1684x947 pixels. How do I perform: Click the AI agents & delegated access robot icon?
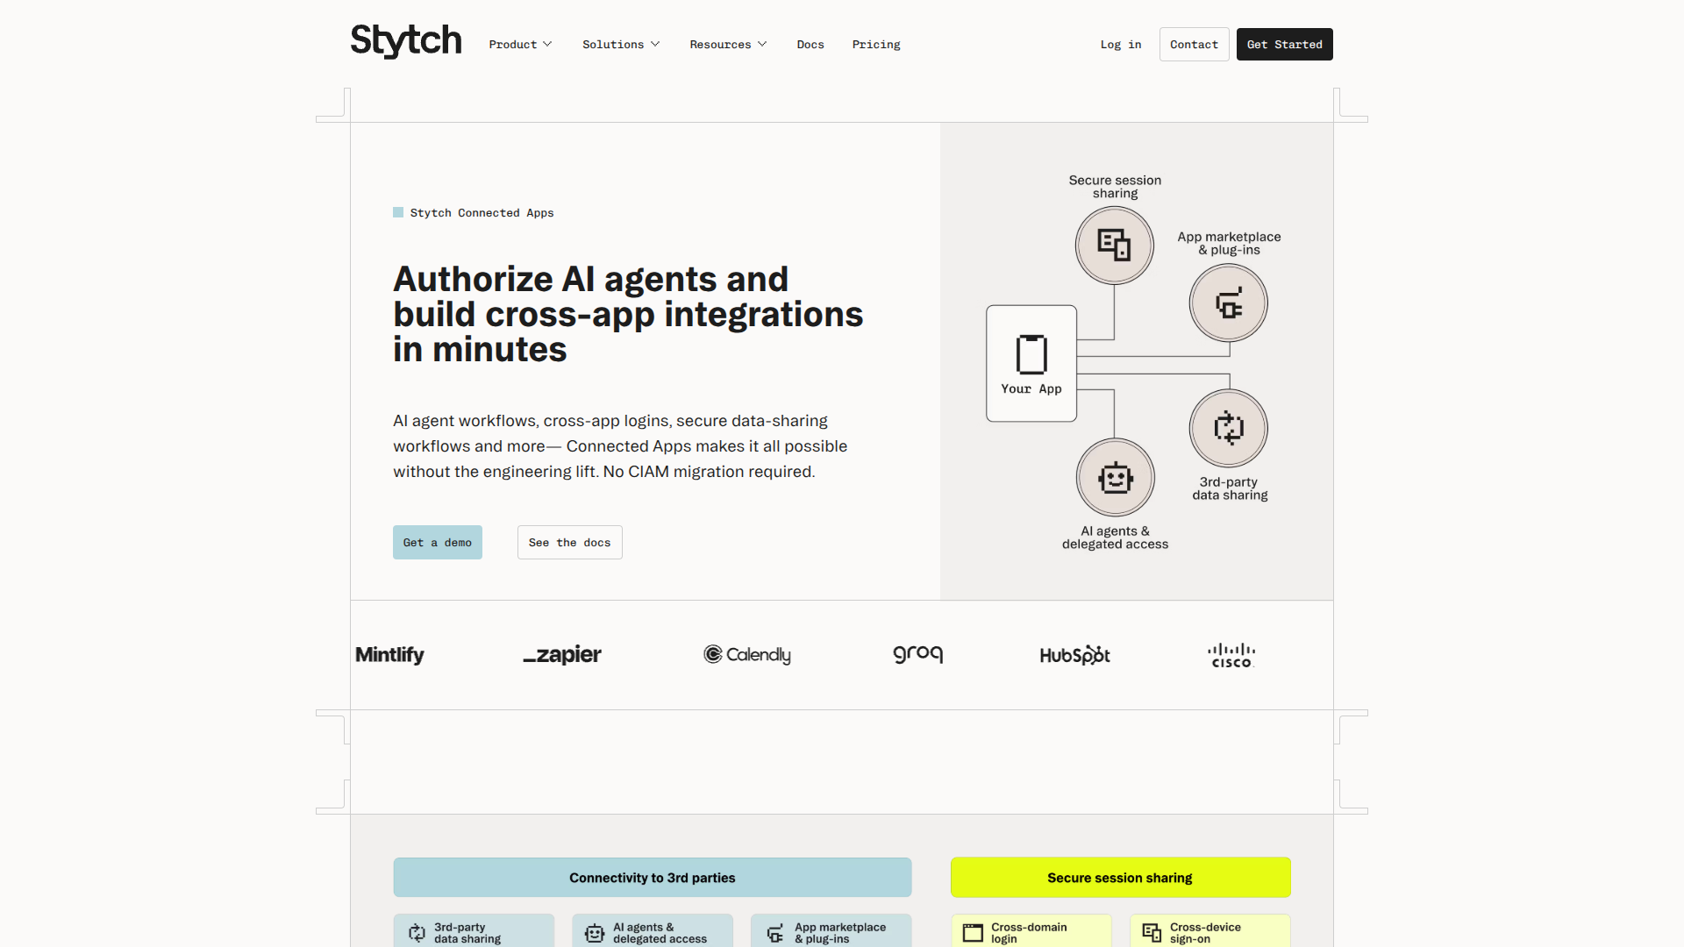click(x=1115, y=477)
